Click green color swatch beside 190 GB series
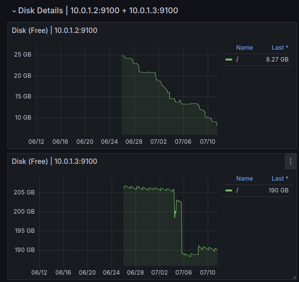The image size is (299, 282). pos(229,190)
